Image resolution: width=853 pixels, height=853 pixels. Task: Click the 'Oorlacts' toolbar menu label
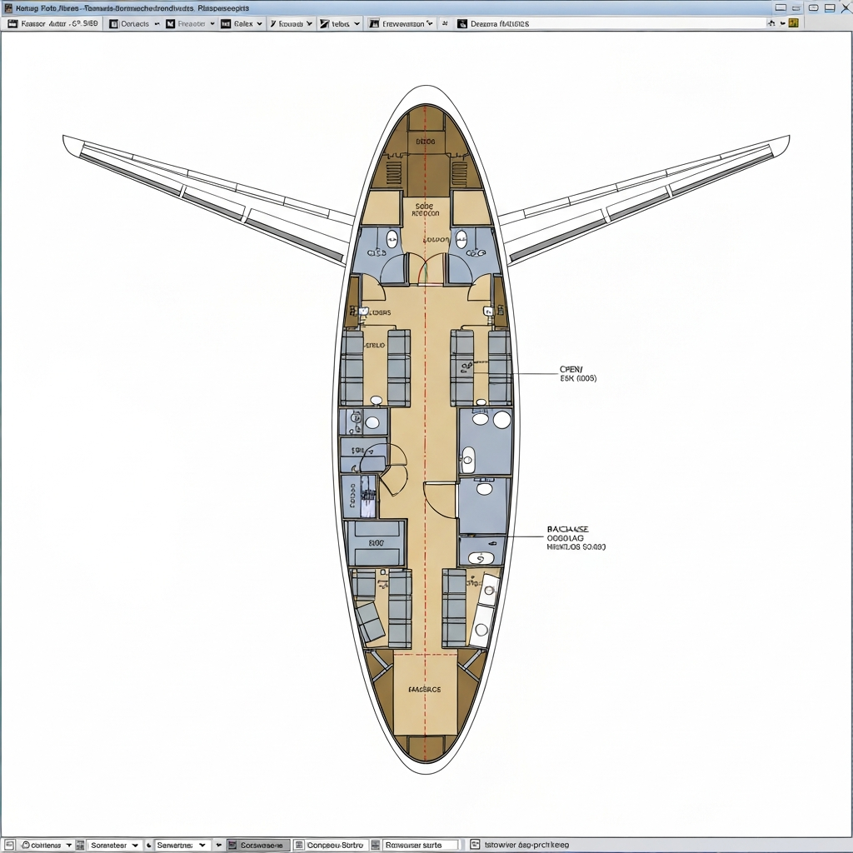135,24
